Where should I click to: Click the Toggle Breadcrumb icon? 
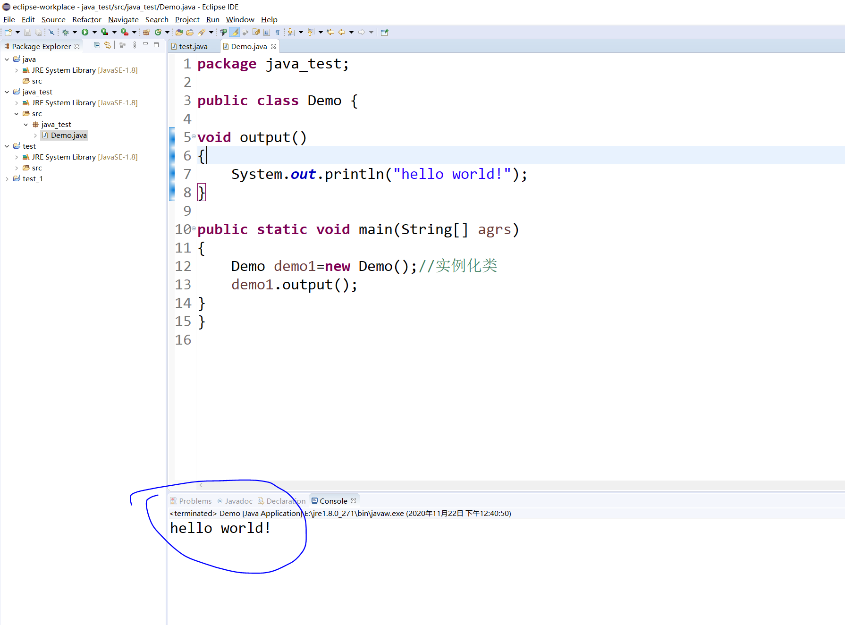coord(223,32)
